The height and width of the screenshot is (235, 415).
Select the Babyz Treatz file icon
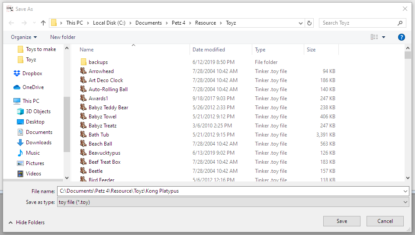tap(84, 126)
